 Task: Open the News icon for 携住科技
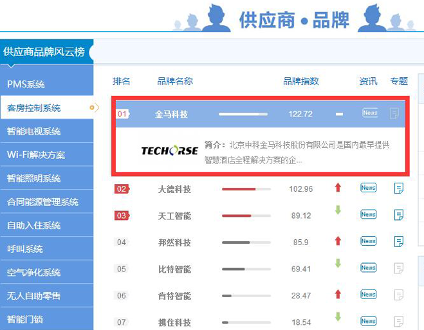click(368, 321)
